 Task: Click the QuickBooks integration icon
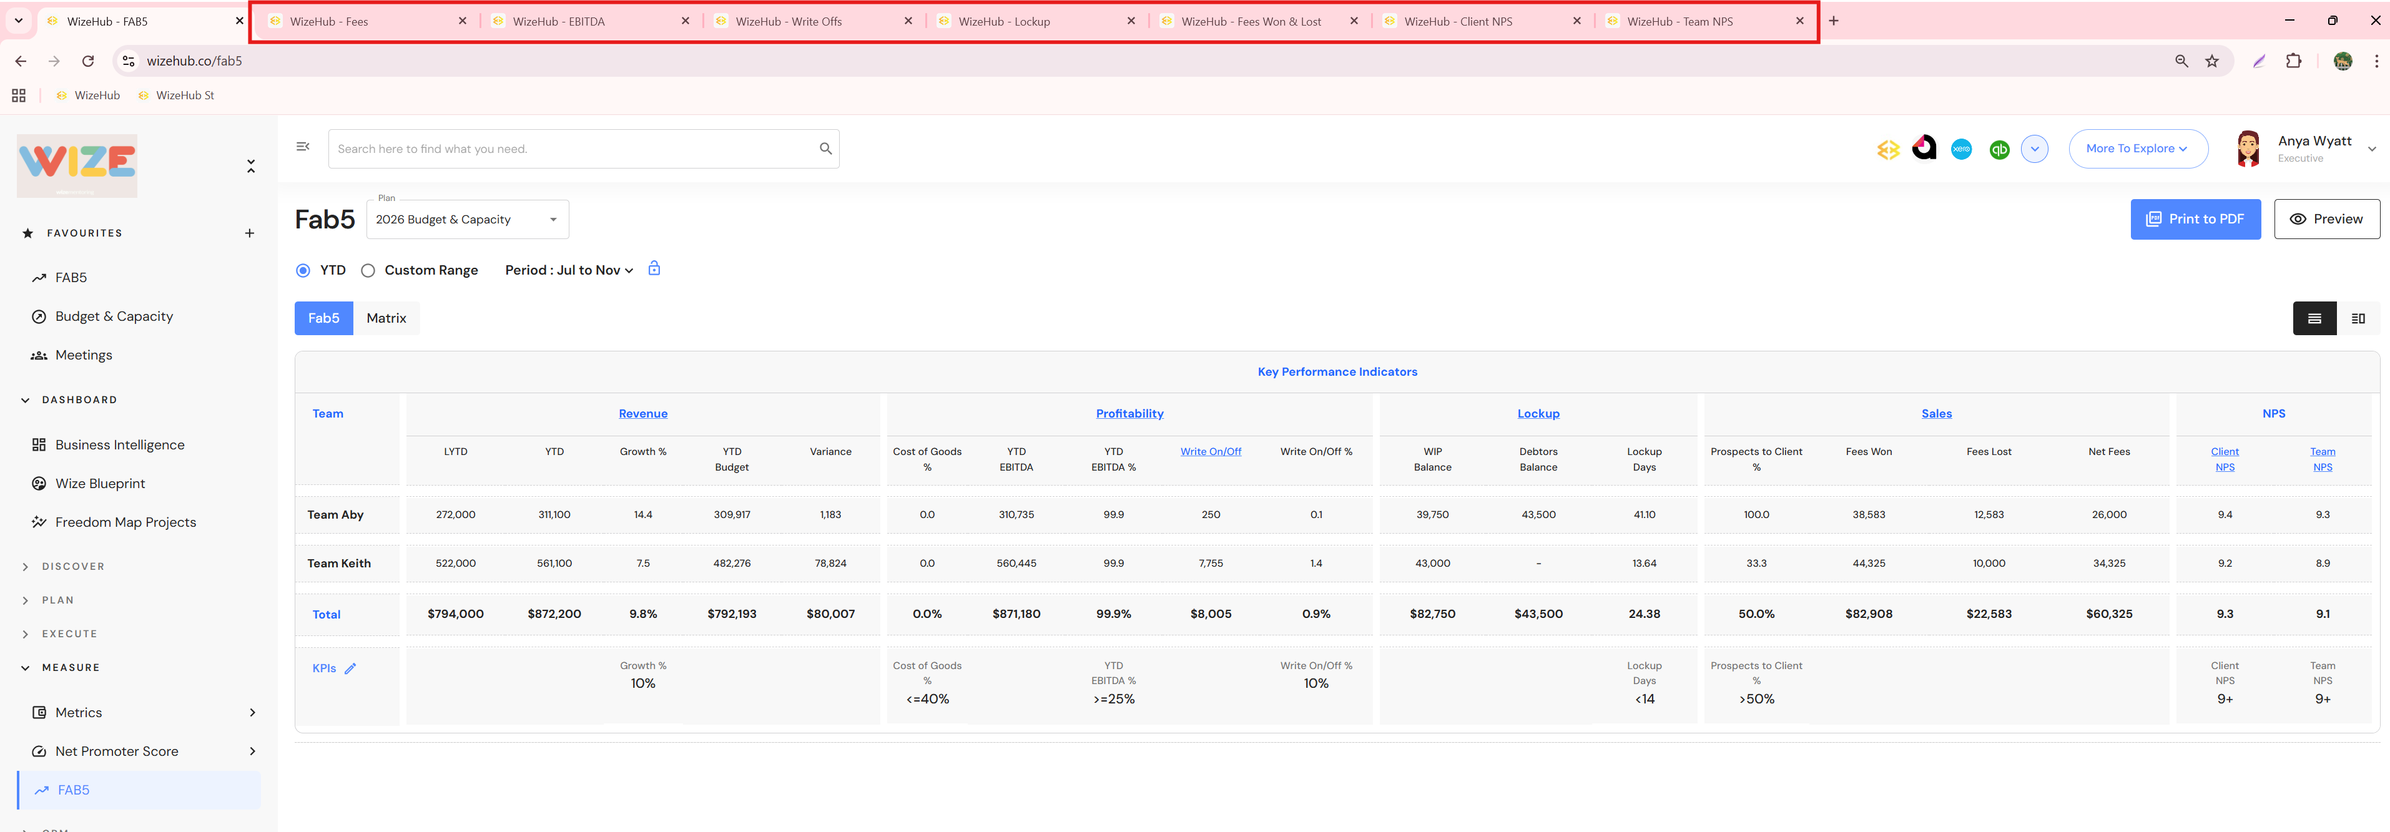(1999, 149)
